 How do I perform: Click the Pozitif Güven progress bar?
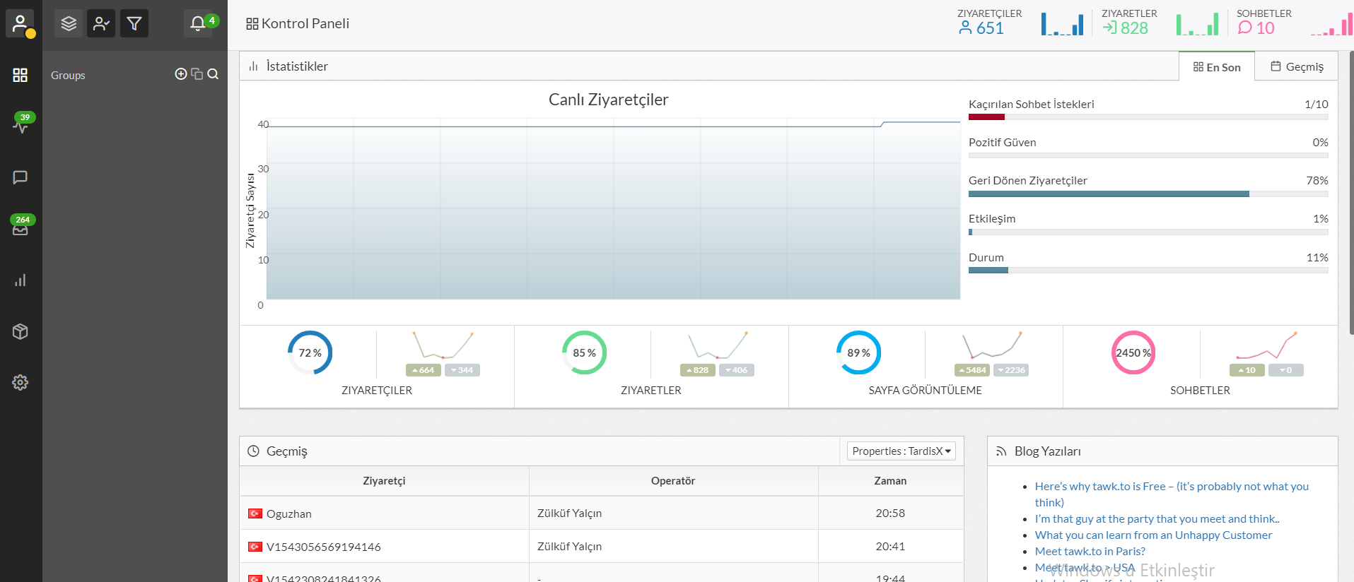coord(1148,155)
